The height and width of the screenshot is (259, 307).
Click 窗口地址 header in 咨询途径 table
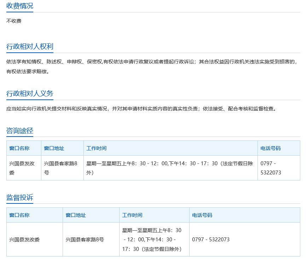point(54,148)
